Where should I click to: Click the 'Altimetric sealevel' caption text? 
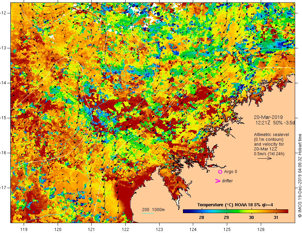click(x=271, y=135)
